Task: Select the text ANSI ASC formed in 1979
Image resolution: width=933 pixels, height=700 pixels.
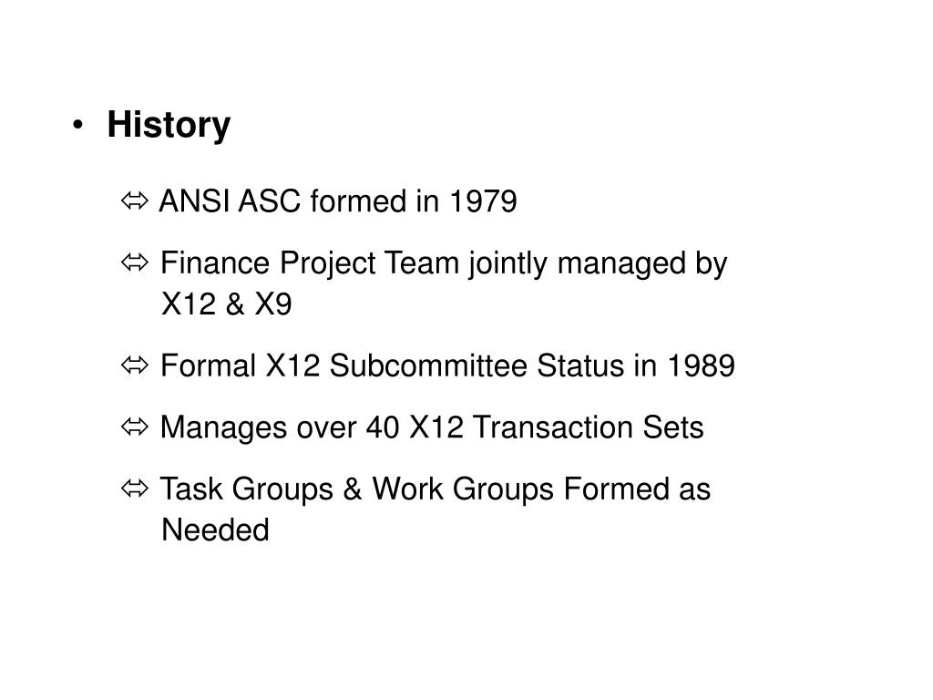Action: click(x=338, y=201)
